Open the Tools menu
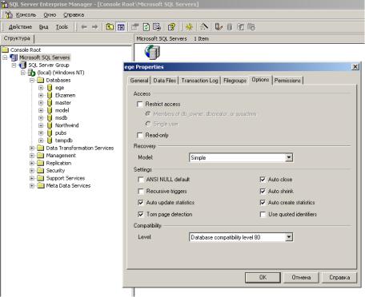The width and height of the screenshot is (365, 297). click(62, 27)
